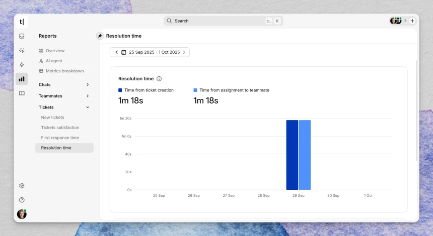Screen dimensions: 433x236
Task: Click the 27 Sep axis label
Action: pos(229,195)
